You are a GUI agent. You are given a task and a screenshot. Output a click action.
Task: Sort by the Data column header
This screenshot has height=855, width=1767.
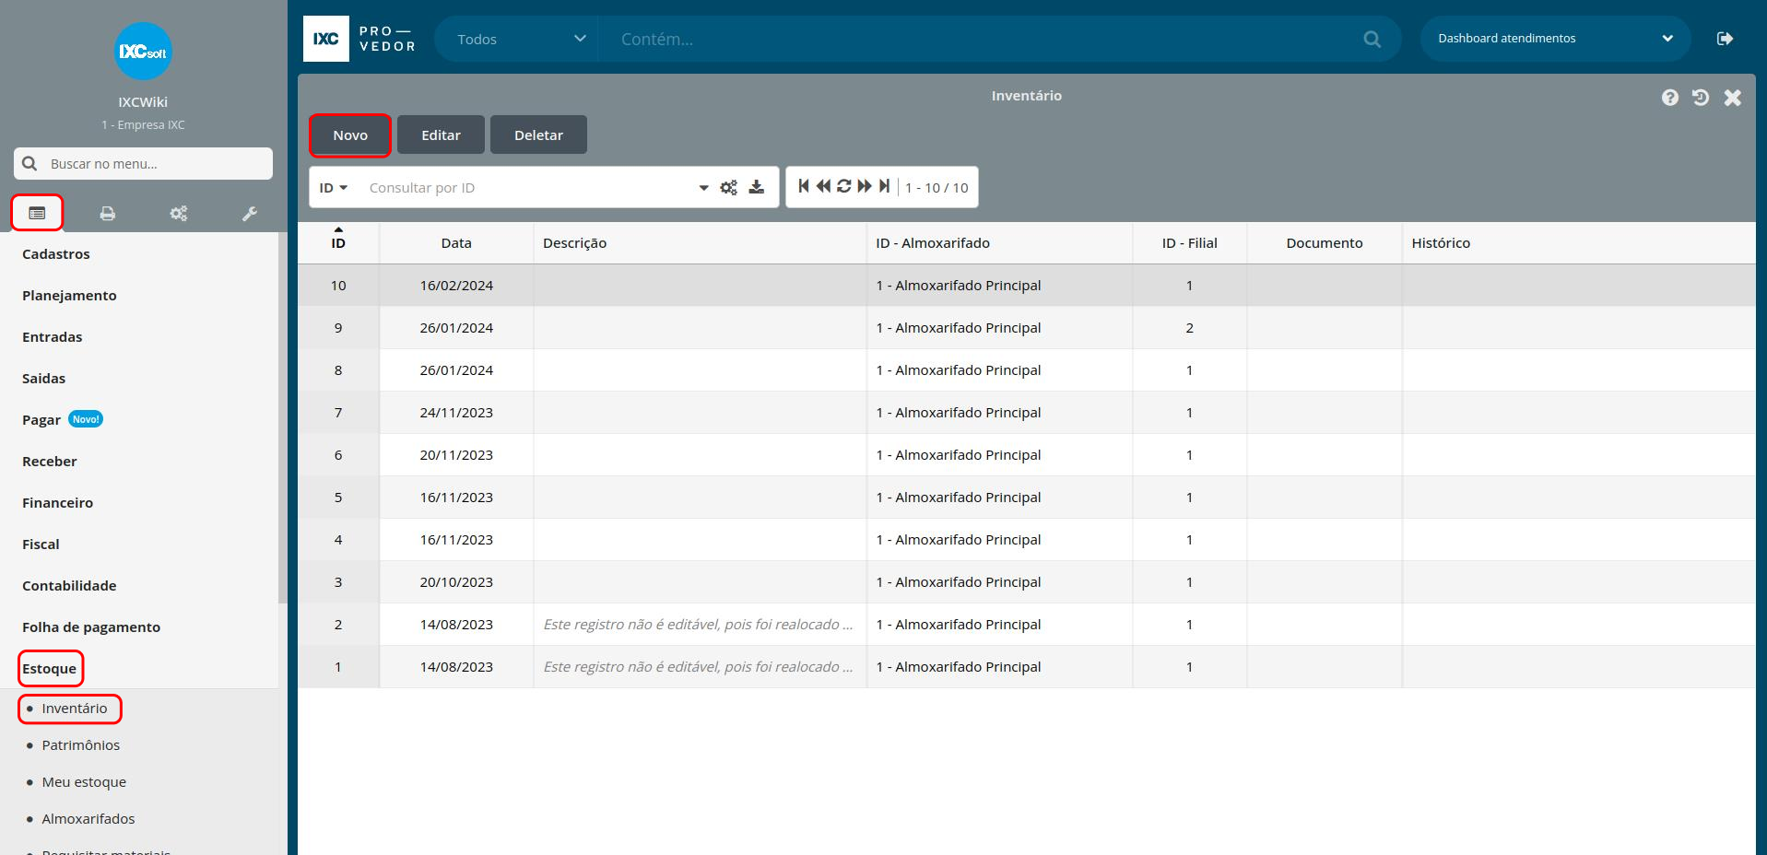[456, 243]
